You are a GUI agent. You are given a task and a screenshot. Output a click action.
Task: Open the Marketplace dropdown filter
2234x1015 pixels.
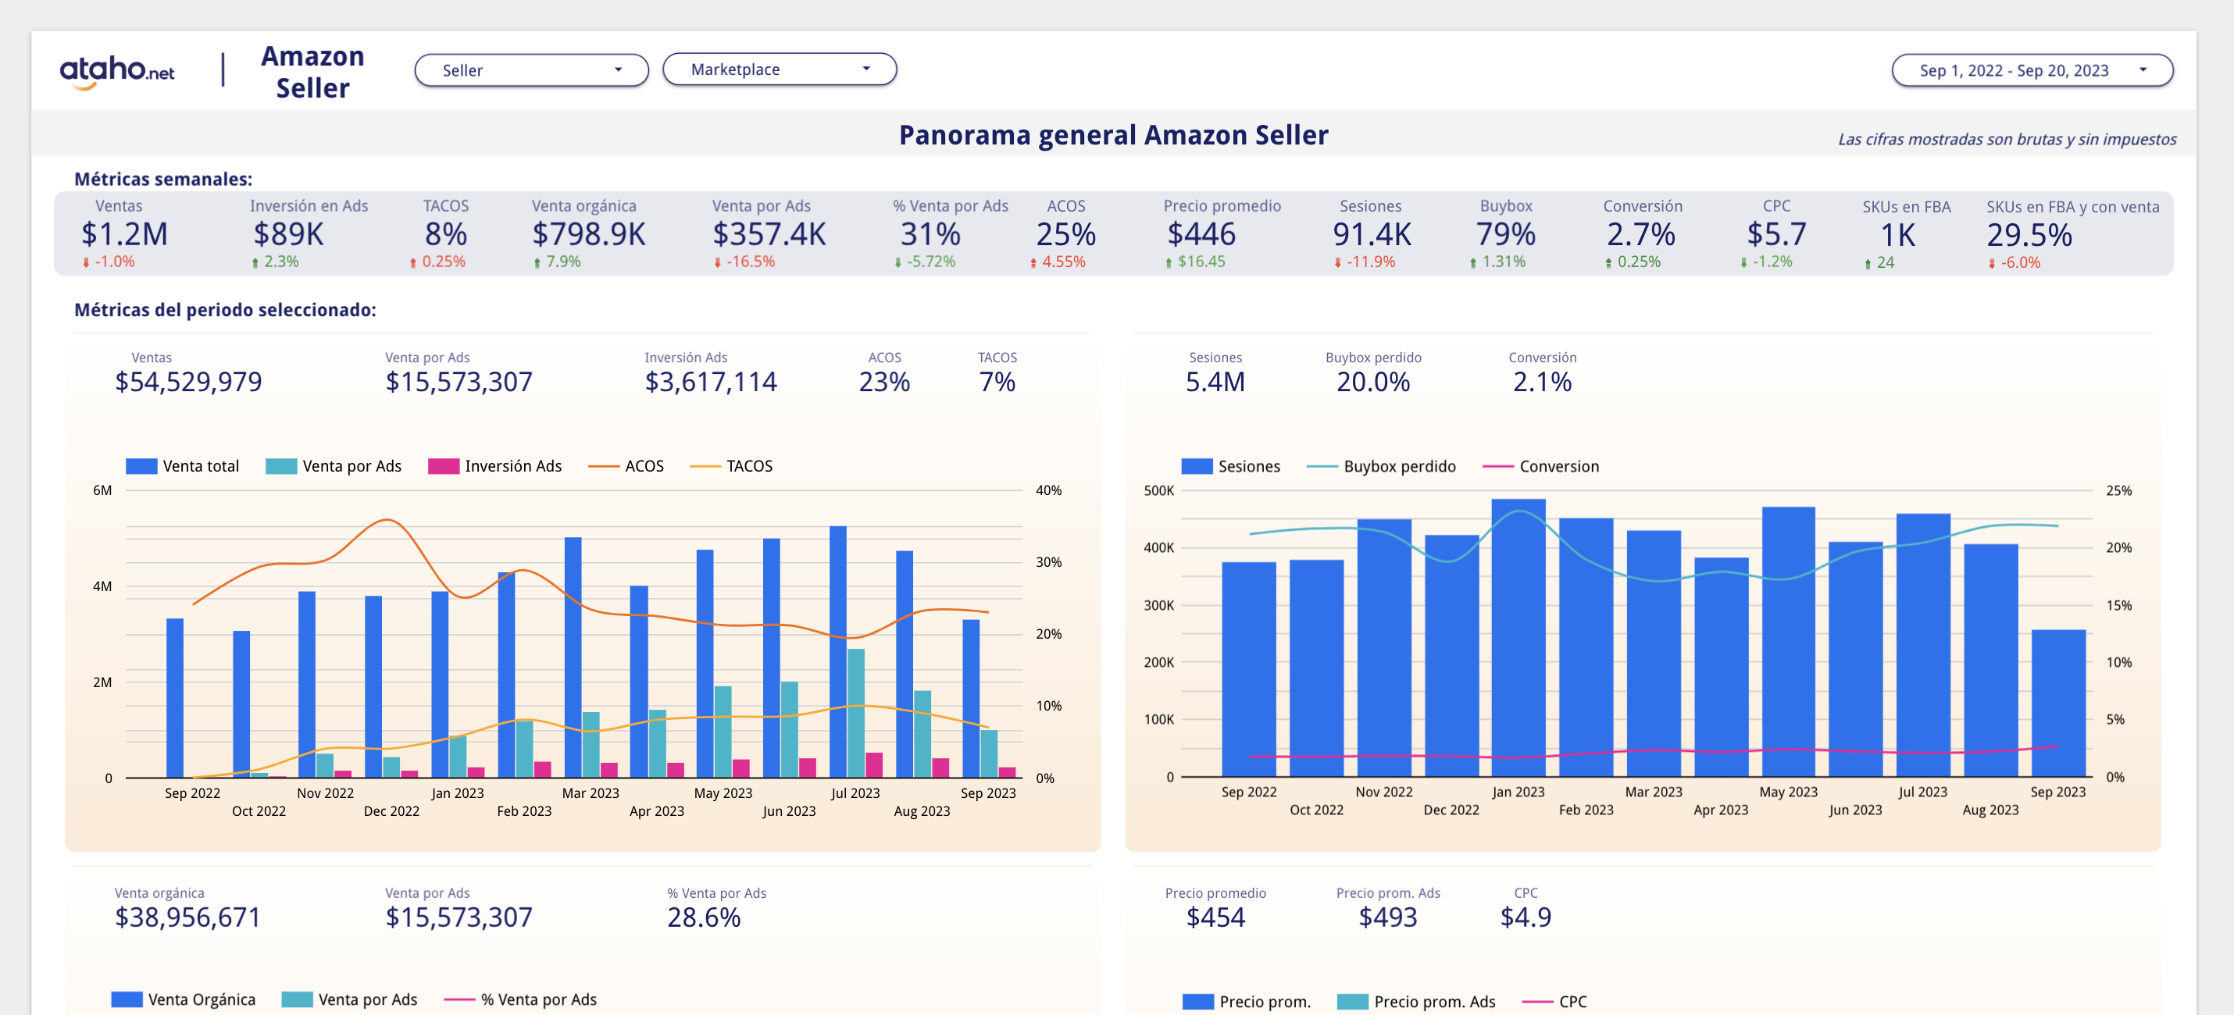(x=779, y=69)
